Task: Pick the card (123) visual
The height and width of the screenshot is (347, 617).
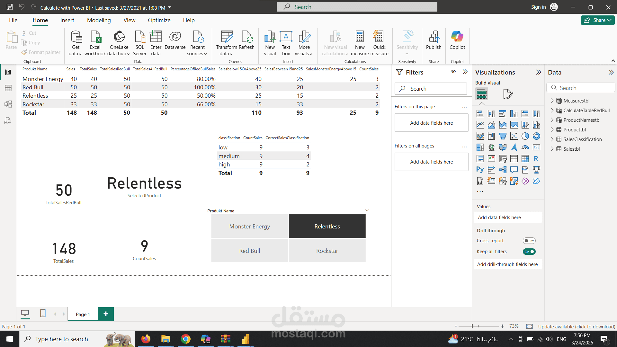Action: click(x=536, y=147)
